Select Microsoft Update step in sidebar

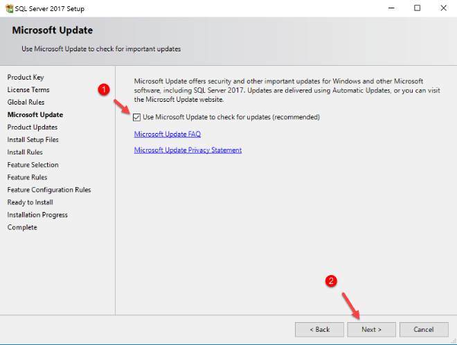pos(35,114)
